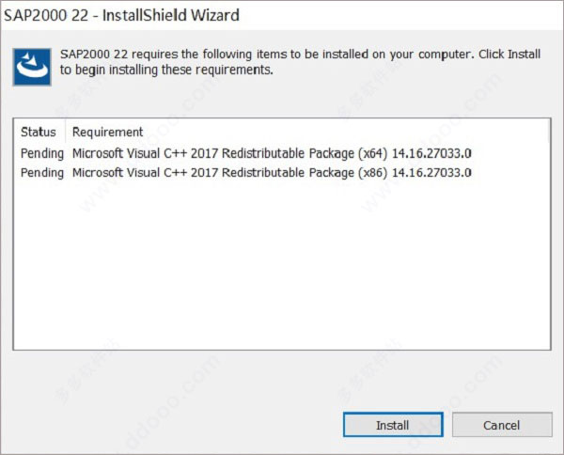Click version 14.16.27033.0 in the x64 row
564x455 pixels.
tap(431, 153)
